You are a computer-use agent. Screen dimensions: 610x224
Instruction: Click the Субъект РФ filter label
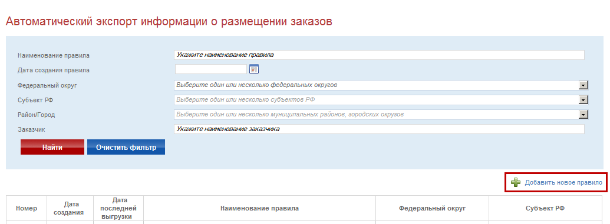click(x=35, y=100)
